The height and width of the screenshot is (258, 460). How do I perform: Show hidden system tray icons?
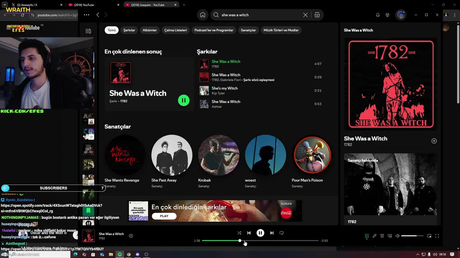coord(418,254)
